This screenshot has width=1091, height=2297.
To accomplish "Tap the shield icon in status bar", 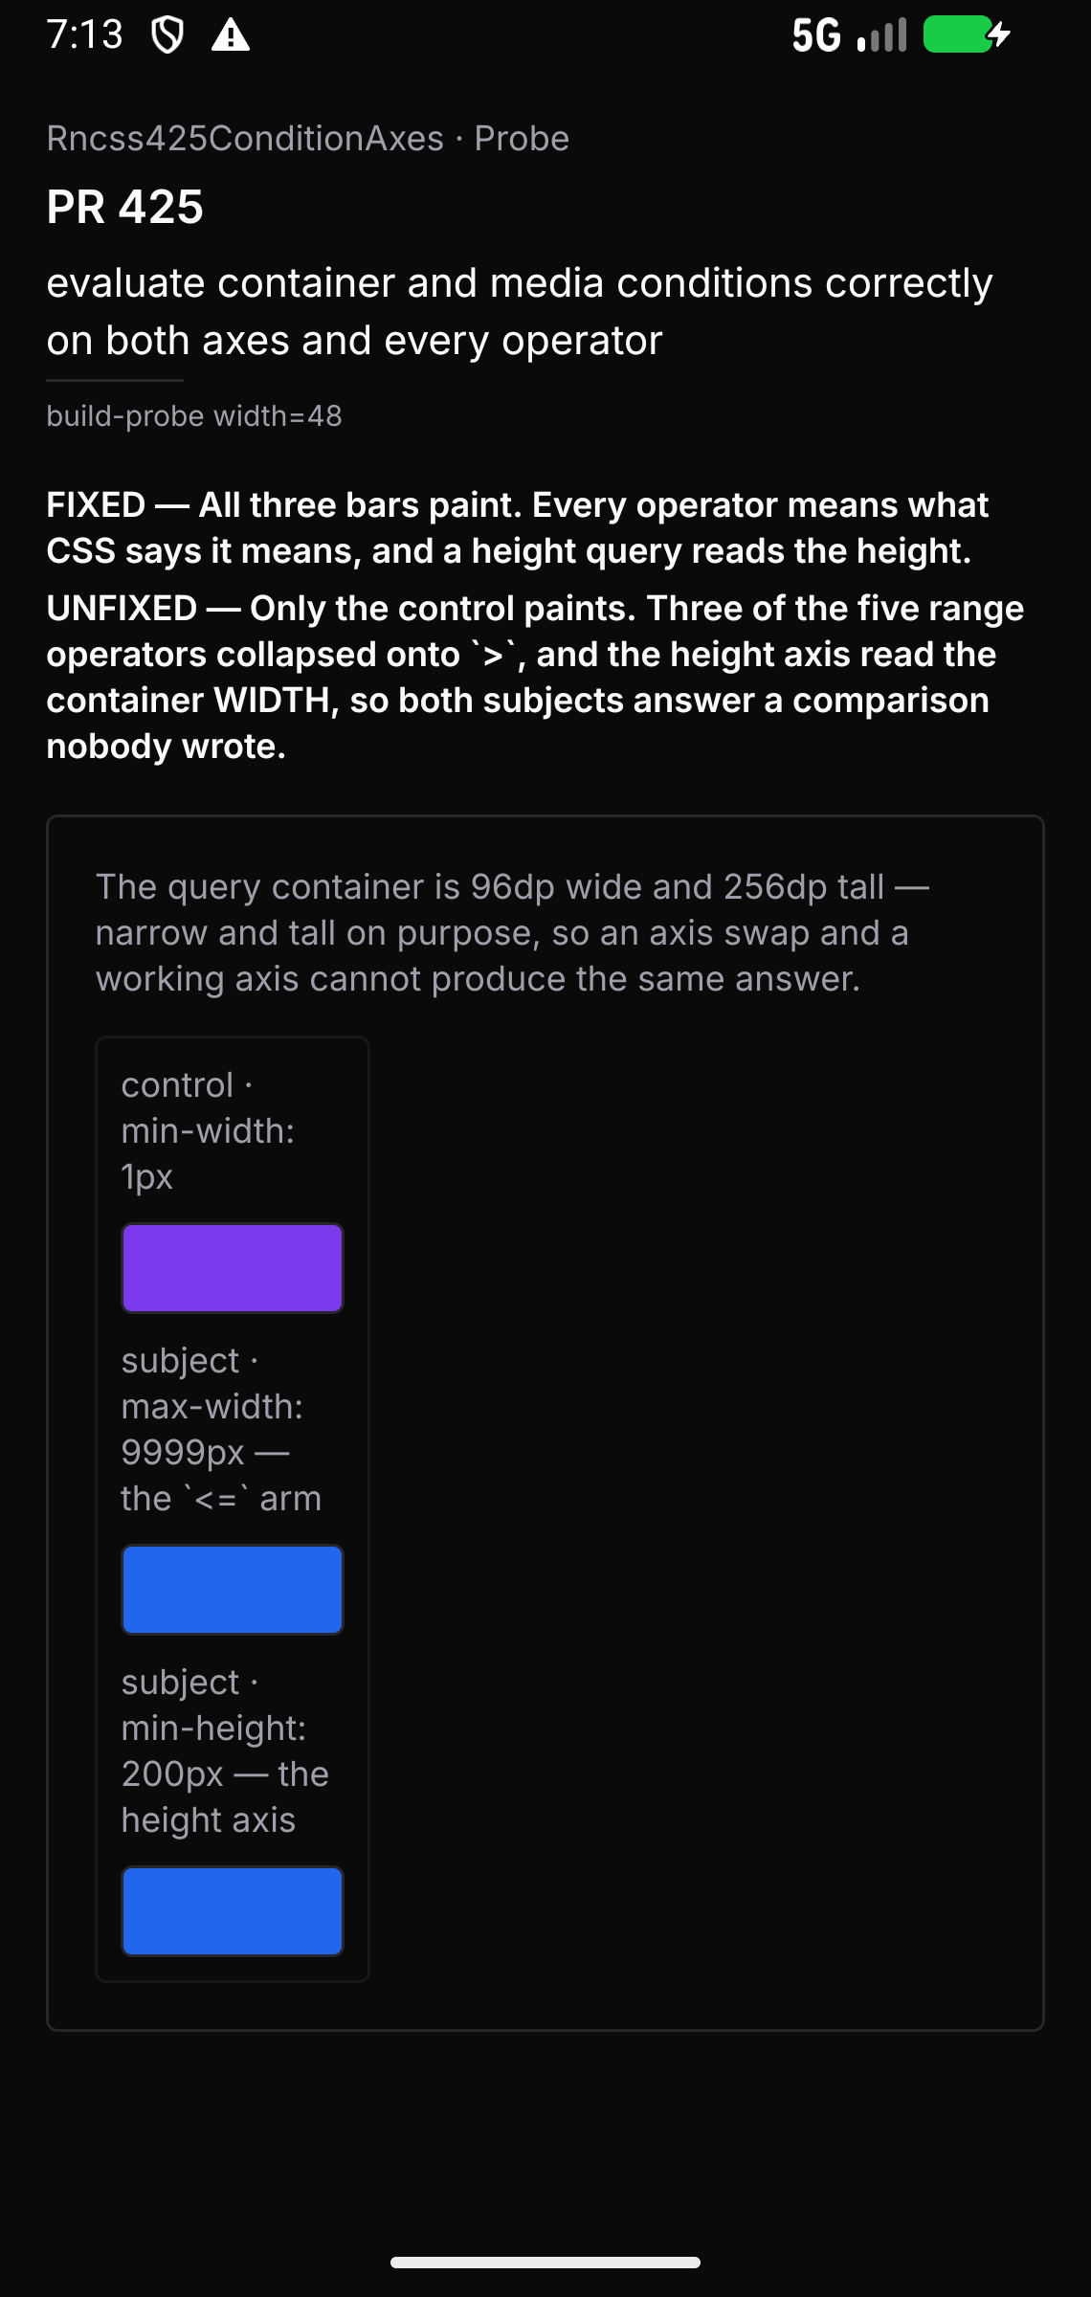I will pyautogui.click(x=167, y=36).
